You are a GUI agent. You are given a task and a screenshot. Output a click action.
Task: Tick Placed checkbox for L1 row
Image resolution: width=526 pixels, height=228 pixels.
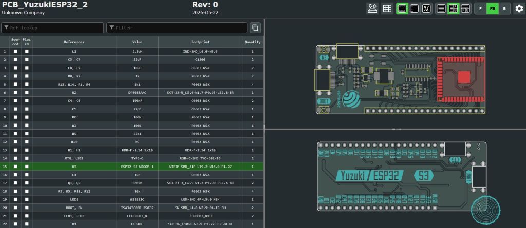[x=27, y=52]
